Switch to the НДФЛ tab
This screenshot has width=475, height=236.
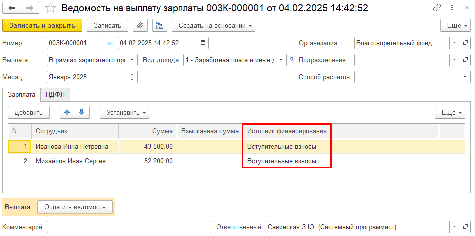(x=56, y=94)
